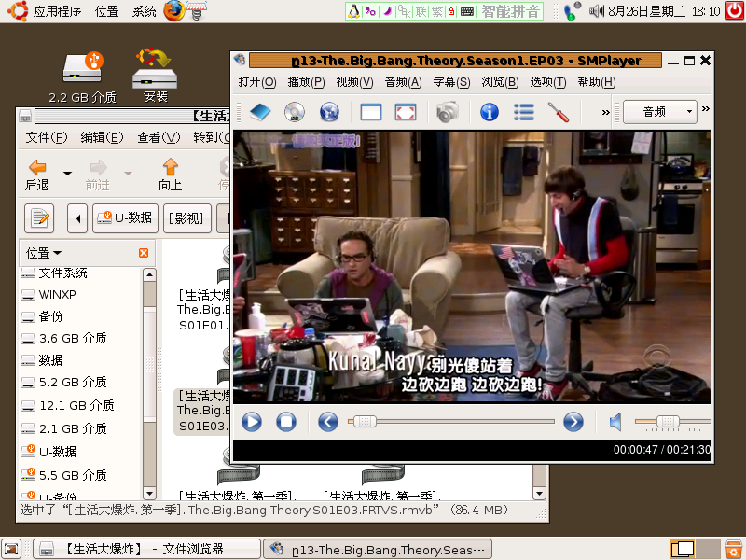Open preferences with the screwdriver icon

pyautogui.click(x=558, y=112)
